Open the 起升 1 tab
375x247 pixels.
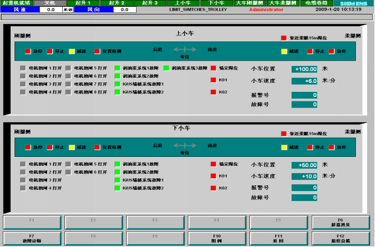[83, 3]
